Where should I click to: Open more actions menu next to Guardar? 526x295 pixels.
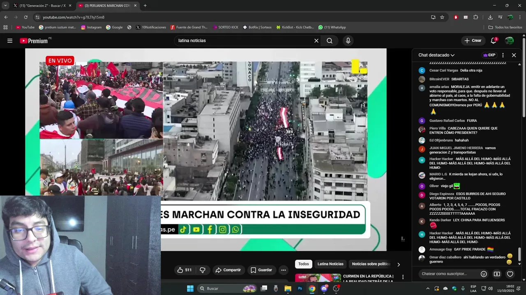point(283,270)
